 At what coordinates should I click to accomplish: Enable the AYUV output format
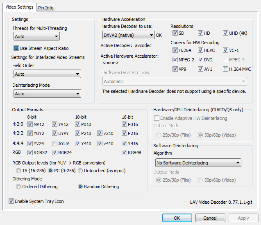[54, 144]
